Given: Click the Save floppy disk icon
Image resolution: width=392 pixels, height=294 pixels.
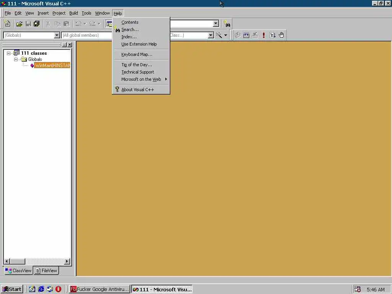Looking at the screenshot, I should [28, 24].
